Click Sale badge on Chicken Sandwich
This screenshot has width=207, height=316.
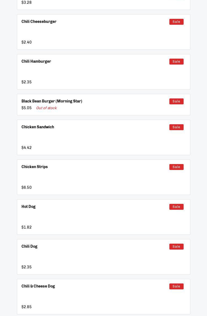[176, 127]
